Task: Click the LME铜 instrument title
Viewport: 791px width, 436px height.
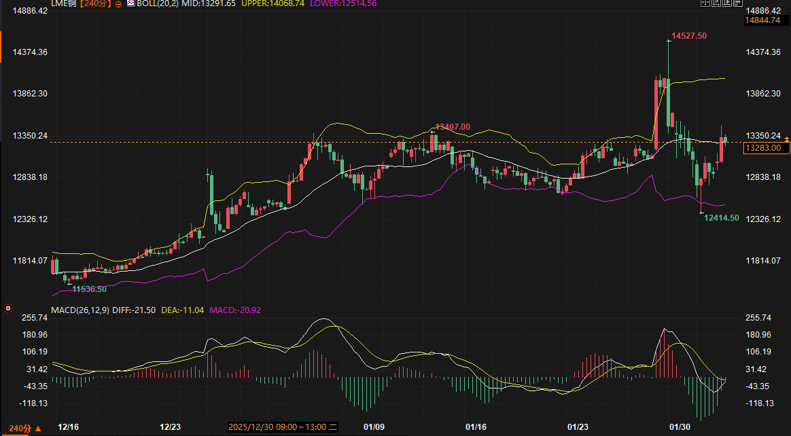Action: click(63, 4)
